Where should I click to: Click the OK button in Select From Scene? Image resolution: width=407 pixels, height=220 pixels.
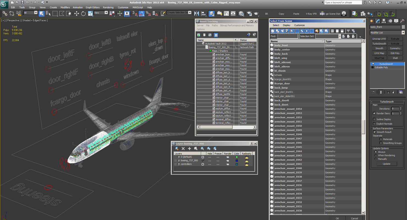(337, 218)
